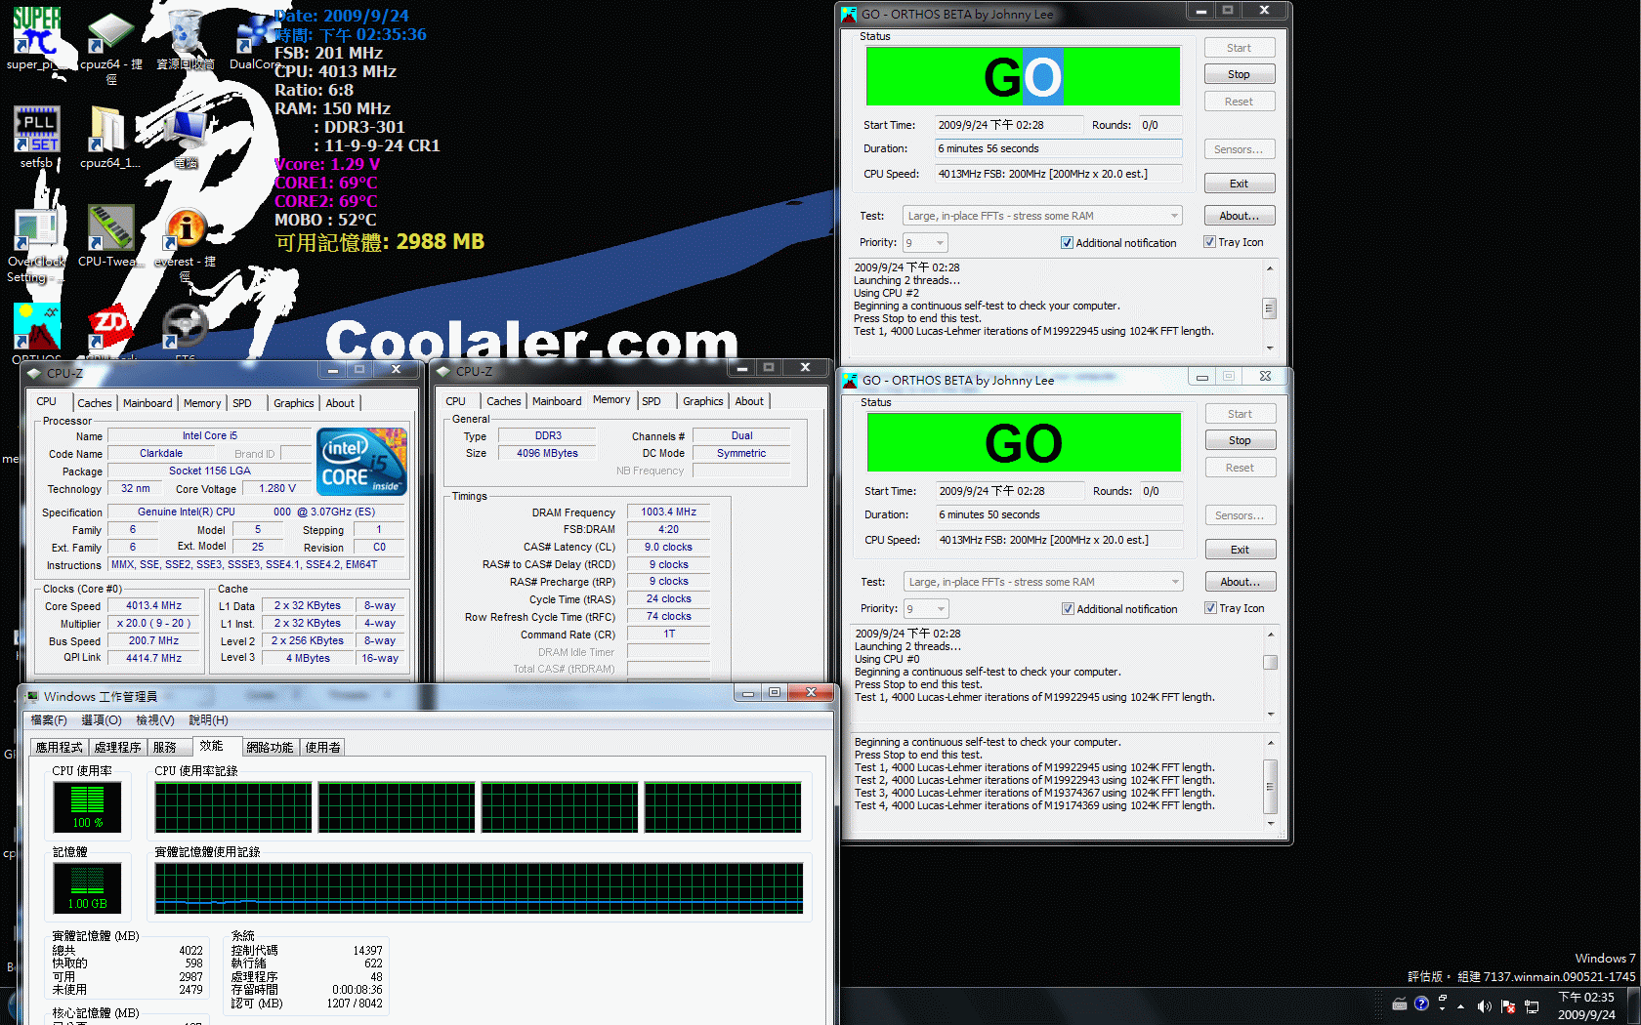Viewport: 1641px width, 1025px height.
Task: Click Duration field in upper ORTHOS
Action: point(1058,148)
